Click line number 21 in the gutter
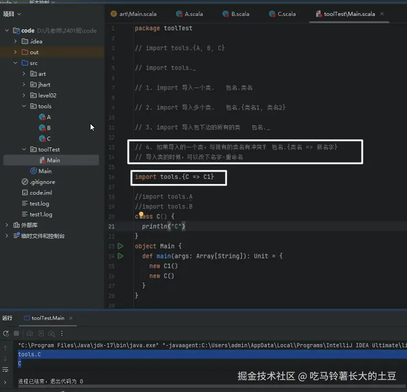Viewport: 407px width, 392px height. 112,226
